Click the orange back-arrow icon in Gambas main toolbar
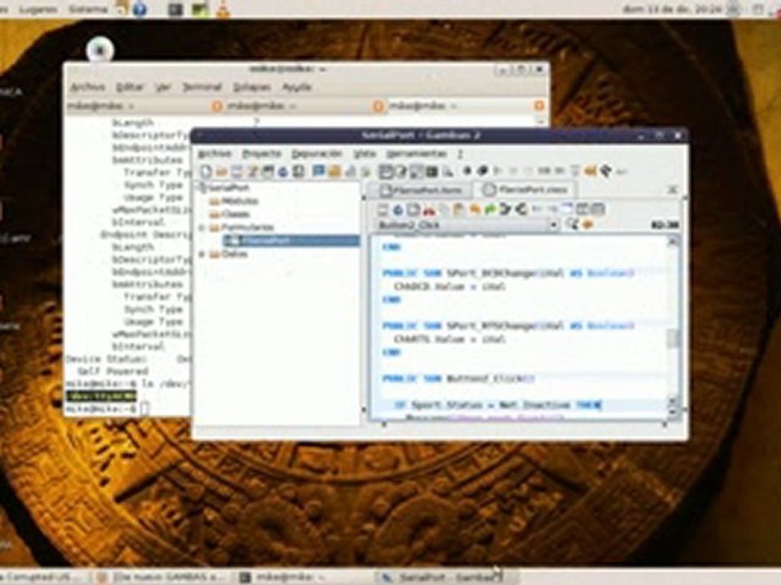This screenshot has height=585, width=781. coord(591,171)
